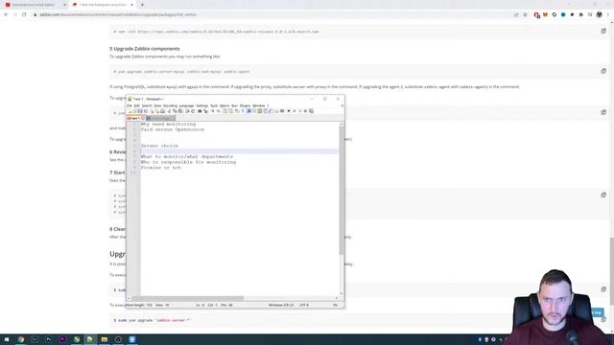Switch to the first Chrome browser tab
The image size is (614, 345).
[35, 5]
